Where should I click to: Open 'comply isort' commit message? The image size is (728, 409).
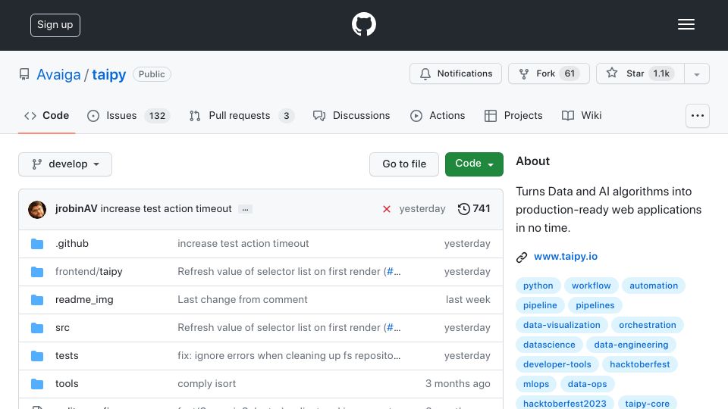(x=206, y=384)
